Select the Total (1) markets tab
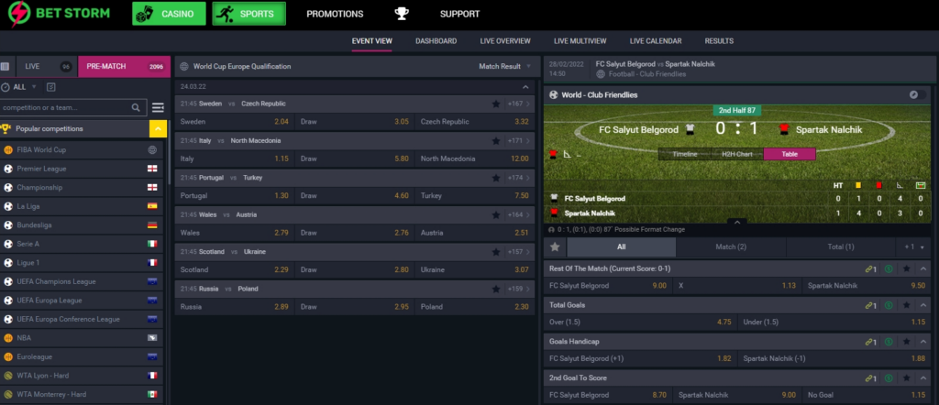Screen dimensions: 939x405 tap(841, 247)
